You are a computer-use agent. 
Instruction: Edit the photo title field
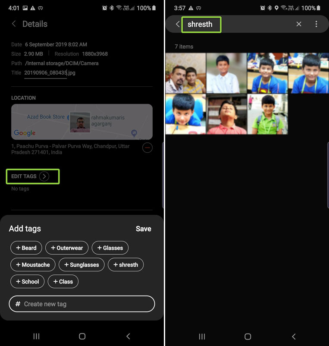click(50, 72)
